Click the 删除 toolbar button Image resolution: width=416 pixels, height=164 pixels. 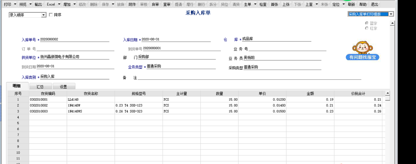[x=94, y=5]
